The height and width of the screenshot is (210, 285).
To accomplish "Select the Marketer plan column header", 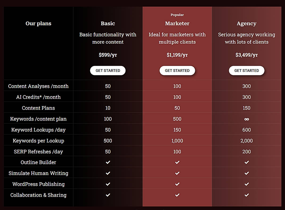I will click(177, 23).
